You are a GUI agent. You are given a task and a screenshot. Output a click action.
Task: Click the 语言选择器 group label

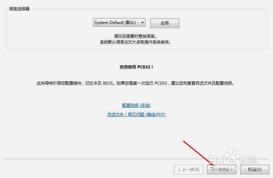point(19,9)
